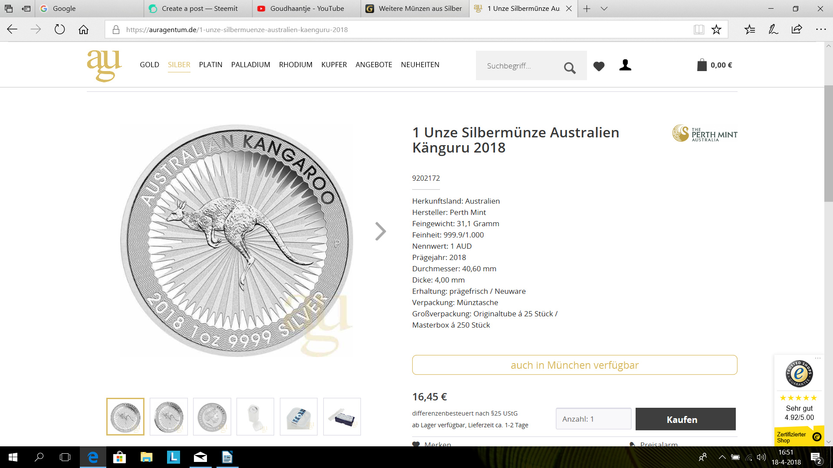Select the Queen obverse coin thumbnail
This screenshot has height=468, width=833.
click(x=212, y=416)
